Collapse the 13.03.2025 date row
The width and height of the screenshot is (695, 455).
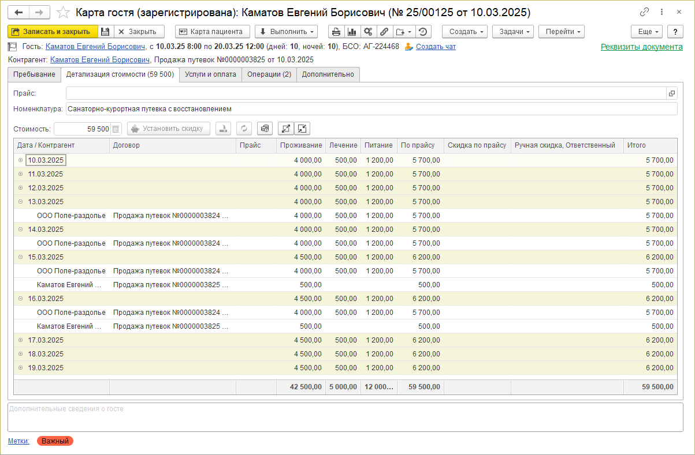[21, 202]
